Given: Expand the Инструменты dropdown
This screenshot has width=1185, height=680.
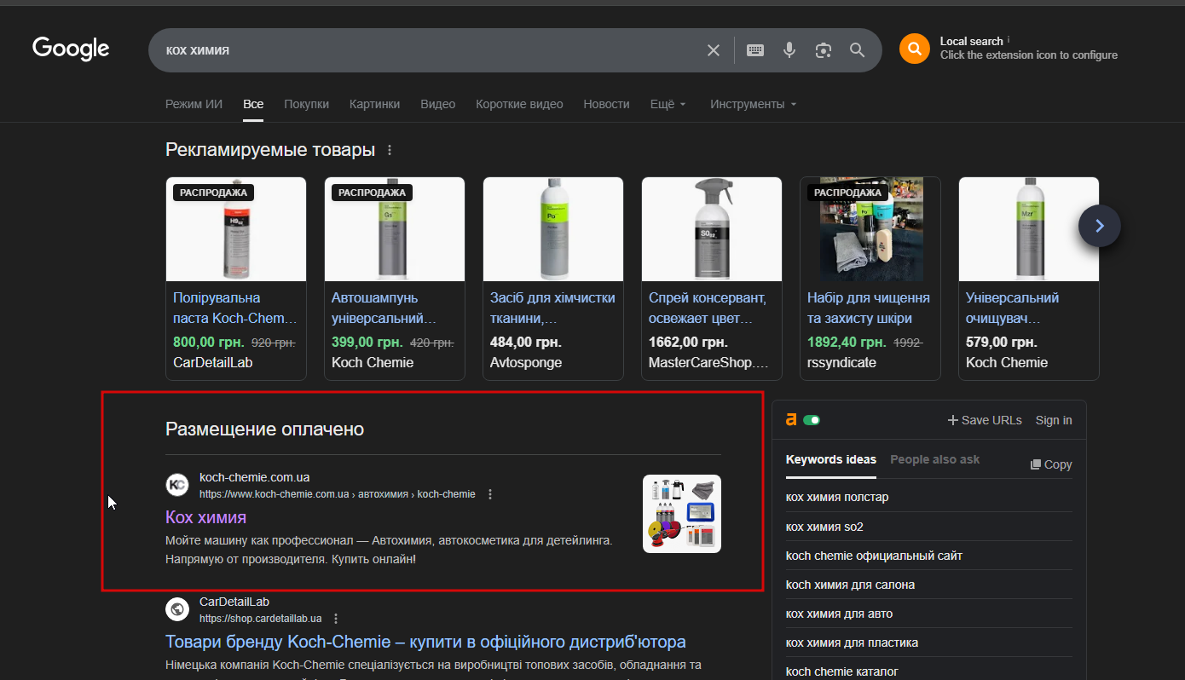Looking at the screenshot, I should tap(753, 104).
